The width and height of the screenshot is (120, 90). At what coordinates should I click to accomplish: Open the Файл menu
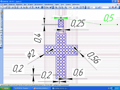point(5,4)
